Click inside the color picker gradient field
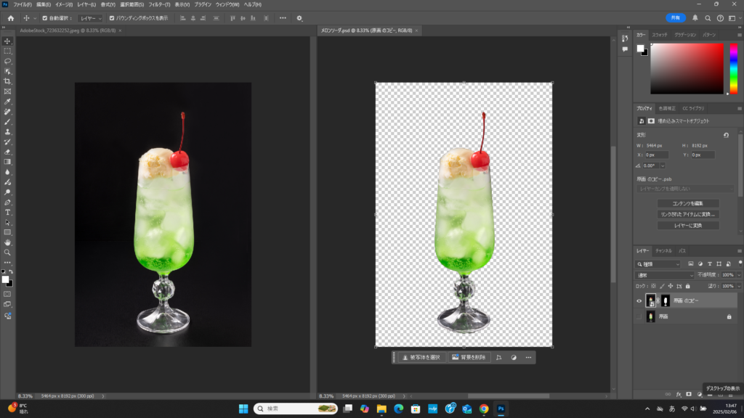Viewport: 744px width, 418px height. pyautogui.click(x=687, y=68)
